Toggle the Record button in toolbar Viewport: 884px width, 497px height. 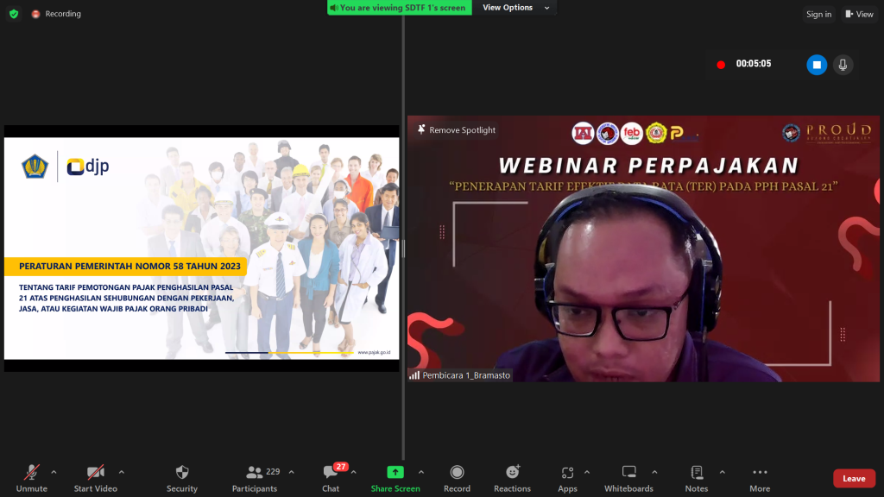coord(457,473)
